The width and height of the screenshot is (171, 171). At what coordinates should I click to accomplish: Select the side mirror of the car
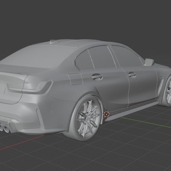[x=149, y=62]
